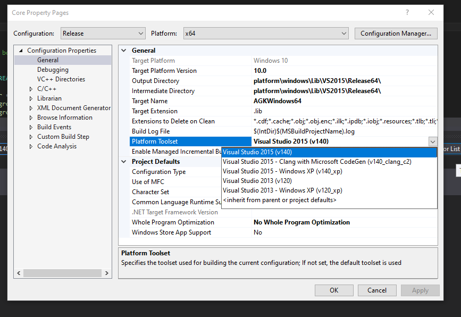Select the Configuration Type property label
This screenshot has height=317, width=461.
[159, 172]
